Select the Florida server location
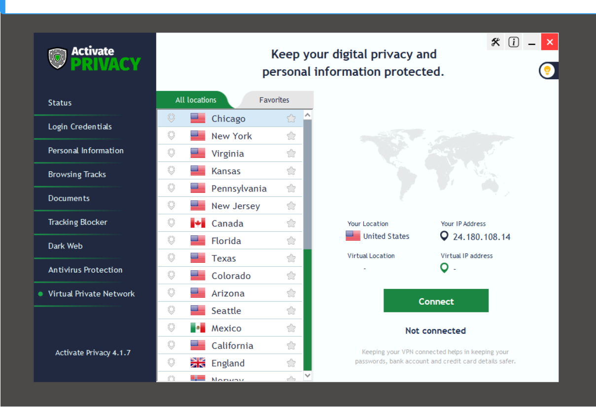Image resolution: width=596 pixels, height=407 pixels. [x=230, y=241]
